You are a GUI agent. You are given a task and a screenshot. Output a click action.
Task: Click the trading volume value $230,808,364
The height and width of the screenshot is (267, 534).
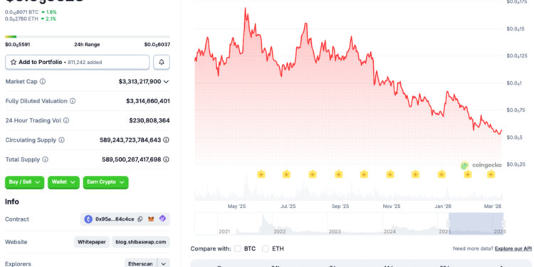point(150,120)
